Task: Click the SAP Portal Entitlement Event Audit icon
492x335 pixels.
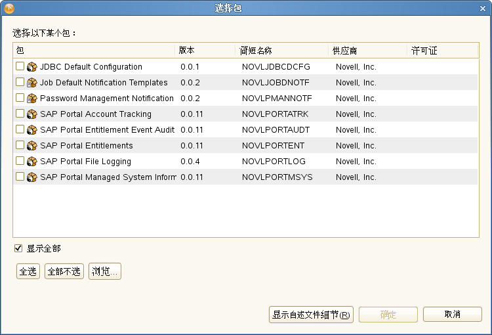Action: 31,129
